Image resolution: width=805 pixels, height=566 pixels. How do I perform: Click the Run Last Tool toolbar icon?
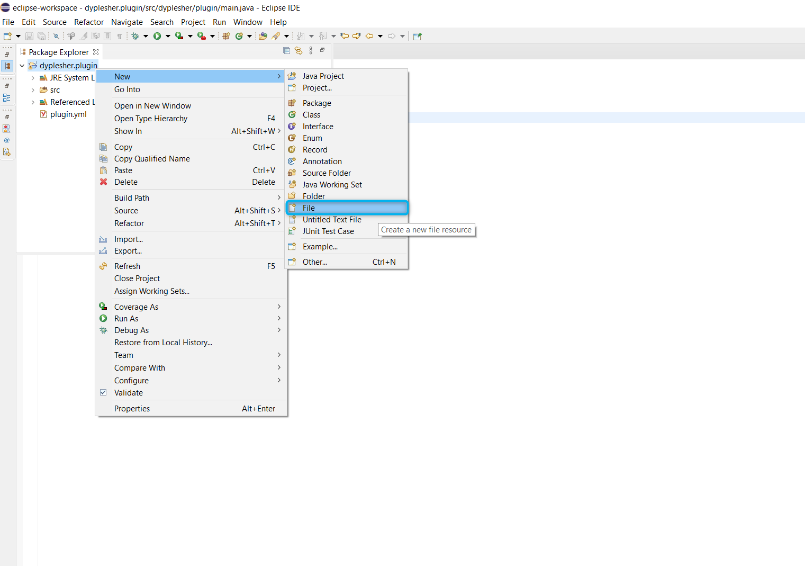202,36
